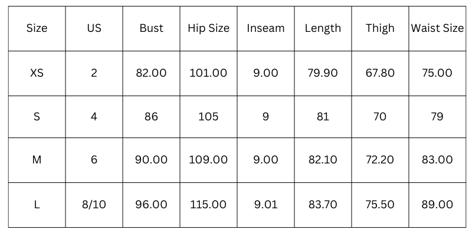Image resolution: width=472 pixels, height=236 pixels.
Task: Click the 90.00 bust value
Action: [x=152, y=160]
